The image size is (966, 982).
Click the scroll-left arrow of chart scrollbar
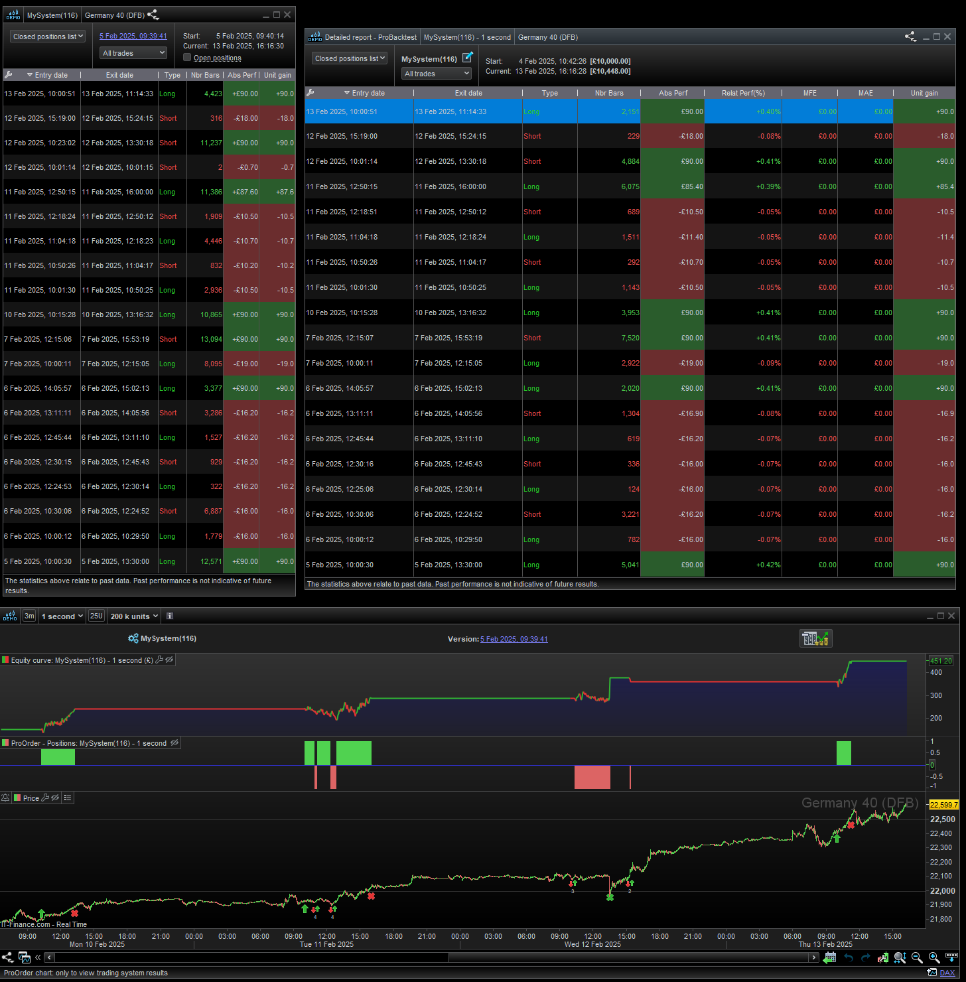tap(49, 957)
